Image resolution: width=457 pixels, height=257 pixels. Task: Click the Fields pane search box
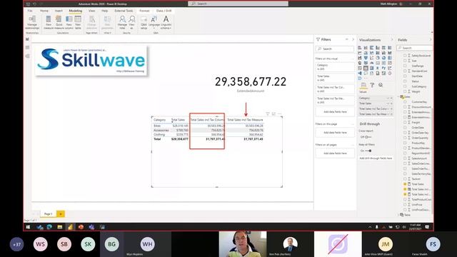(x=414, y=48)
